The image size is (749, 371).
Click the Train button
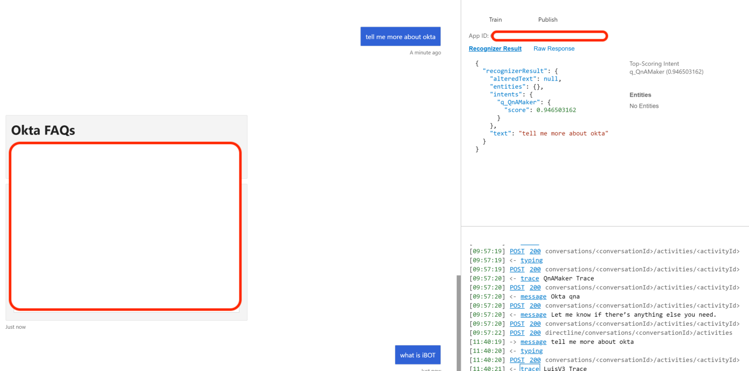(x=495, y=20)
